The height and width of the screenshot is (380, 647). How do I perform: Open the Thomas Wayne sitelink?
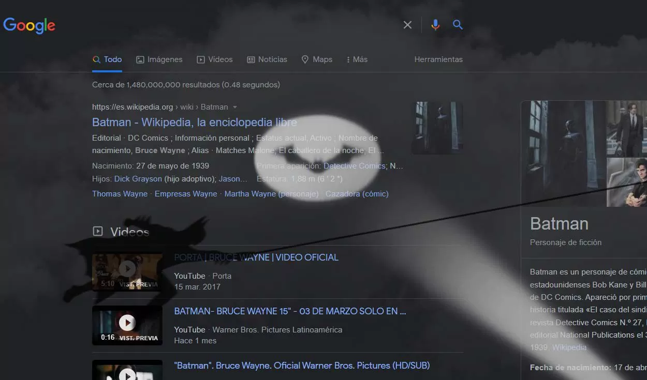[120, 194]
